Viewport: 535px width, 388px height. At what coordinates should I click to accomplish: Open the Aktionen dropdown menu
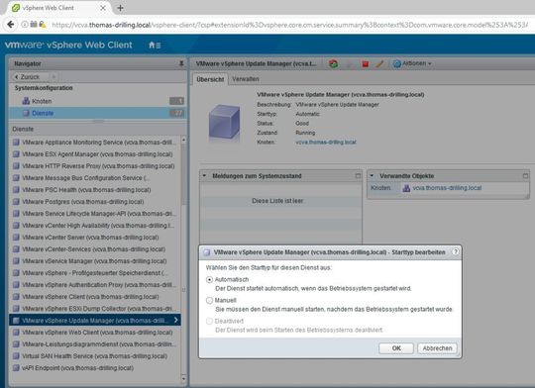[412, 63]
